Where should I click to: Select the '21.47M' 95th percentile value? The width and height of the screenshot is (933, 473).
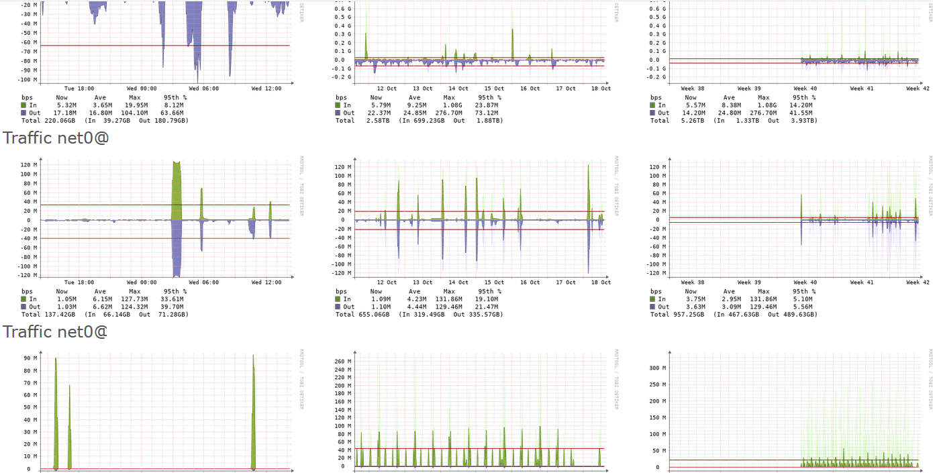[487, 307]
